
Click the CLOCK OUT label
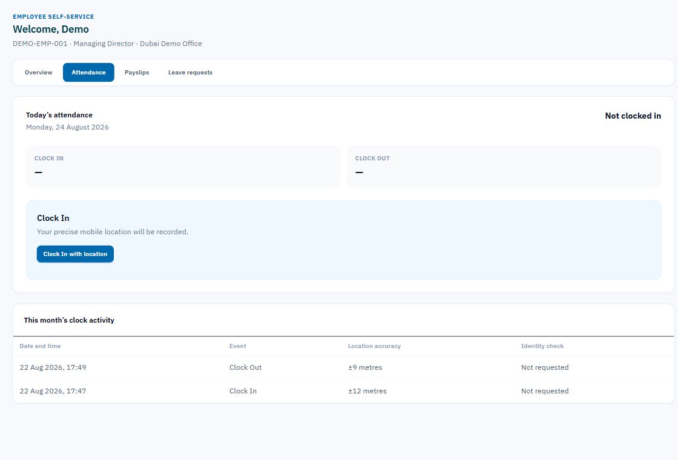coord(372,158)
